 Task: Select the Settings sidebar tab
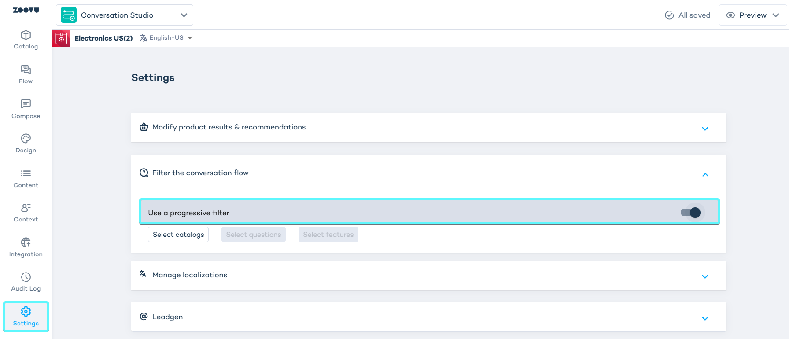point(26,317)
